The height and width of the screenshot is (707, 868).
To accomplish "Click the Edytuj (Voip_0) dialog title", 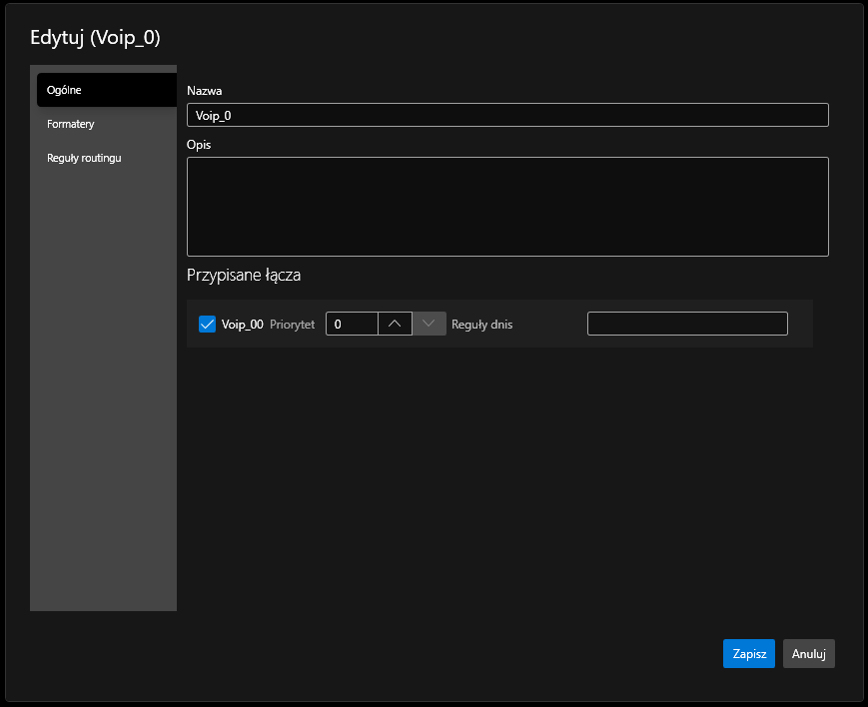I will (x=96, y=37).
